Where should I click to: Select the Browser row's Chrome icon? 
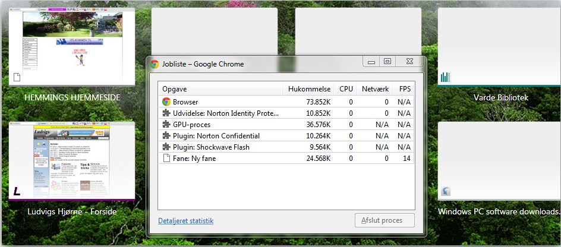[x=166, y=102]
